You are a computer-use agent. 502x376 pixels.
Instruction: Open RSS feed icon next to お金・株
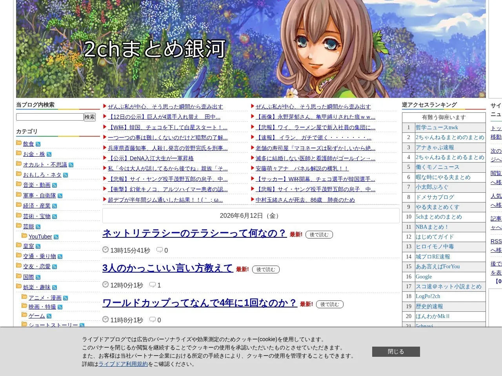click(49, 154)
